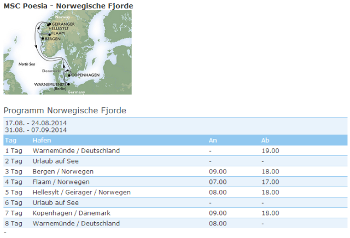Click the 'Bergen / Norwegen' port cell
This screenshot has height=238, width=350.
(63, 171)
